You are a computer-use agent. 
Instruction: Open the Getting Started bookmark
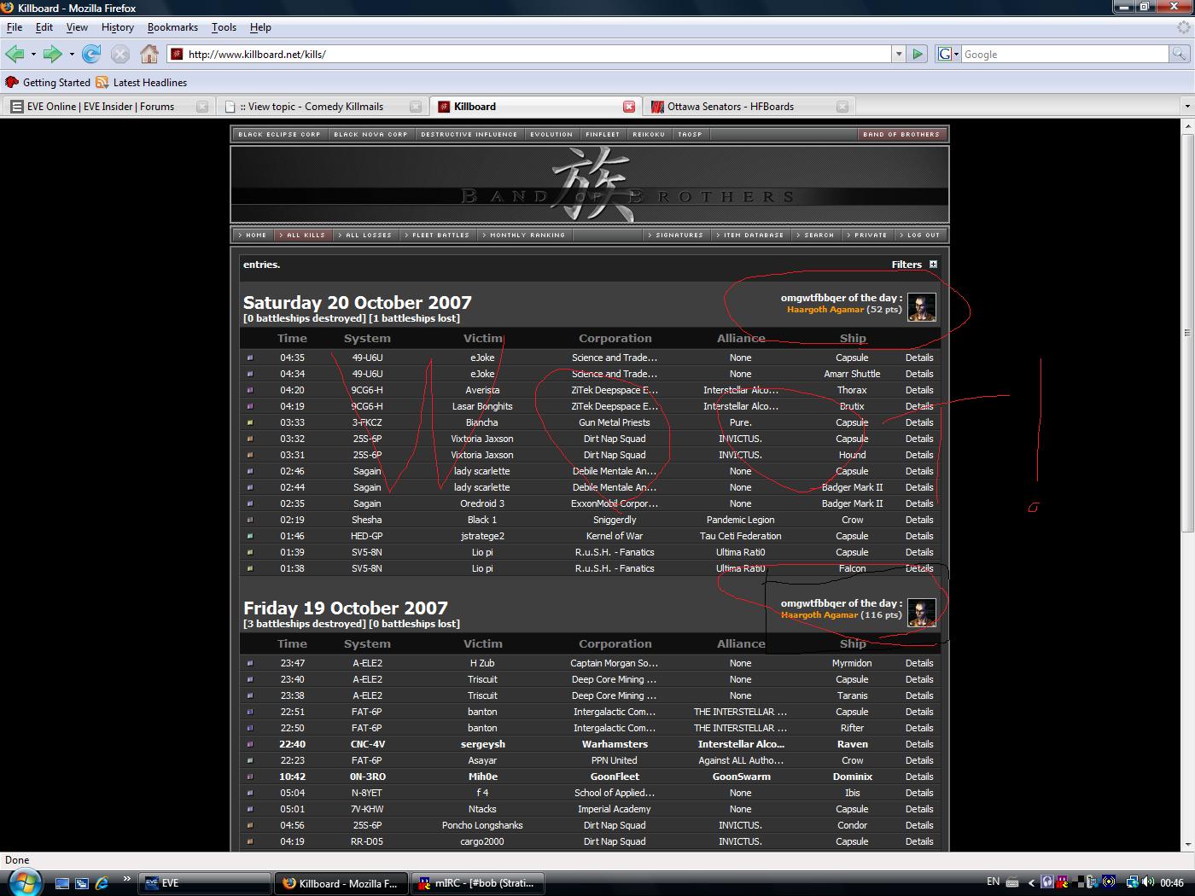pyautogui.click(x=48, y=83)
